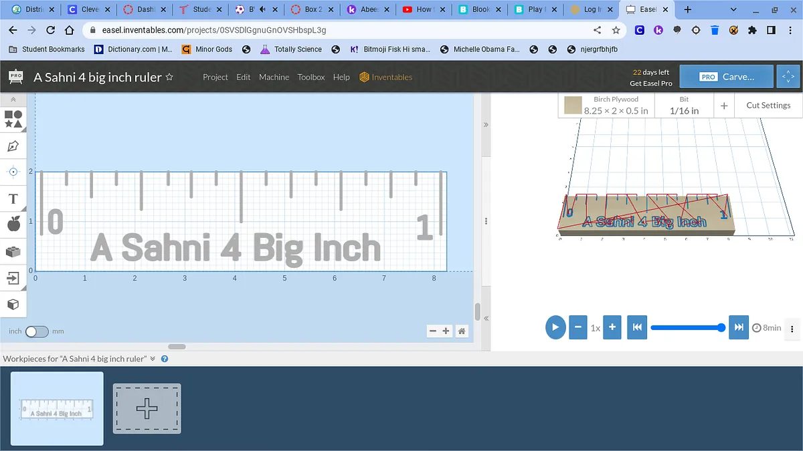Select the Pen drawing tool

[x=13, y=146]
